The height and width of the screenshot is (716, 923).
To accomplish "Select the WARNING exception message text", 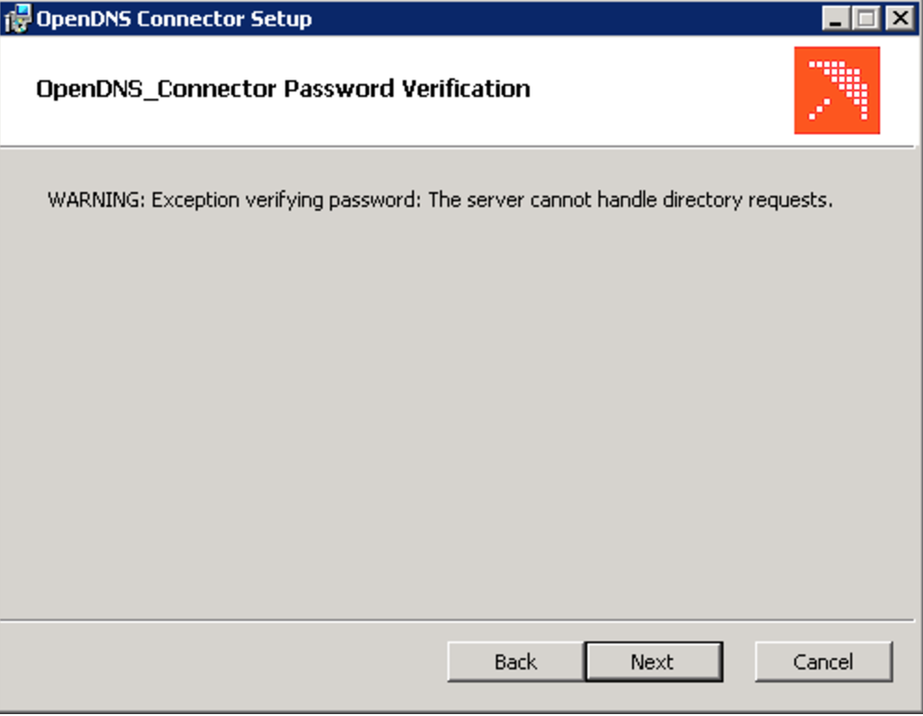I will pos(440,200).
